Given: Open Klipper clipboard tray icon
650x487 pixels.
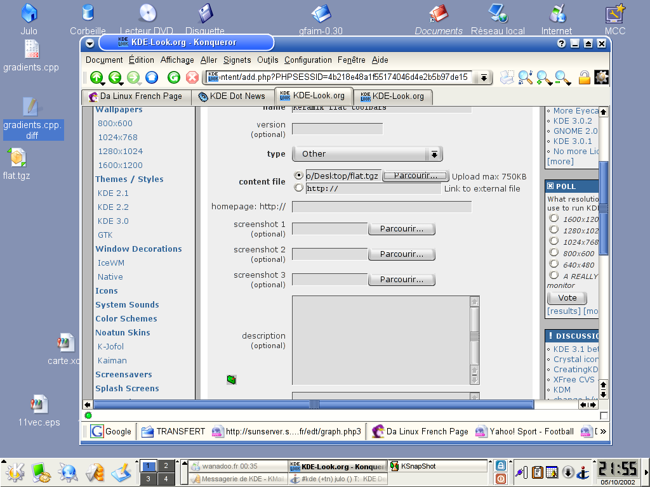Looking at the screenshot, I should tap(537, 472).
